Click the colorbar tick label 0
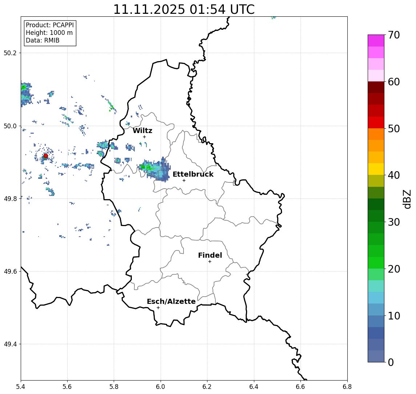Image resolution: width=416 pixels, height=394 pixels. (x=391, y=362)
